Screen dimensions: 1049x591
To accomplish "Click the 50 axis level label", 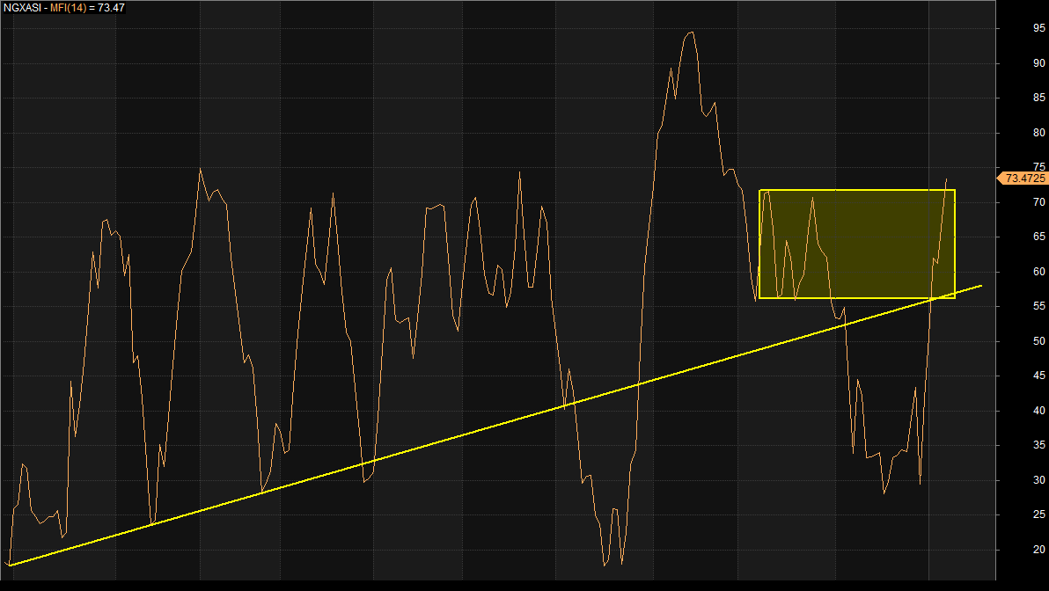I will [x=1039, y=341].
